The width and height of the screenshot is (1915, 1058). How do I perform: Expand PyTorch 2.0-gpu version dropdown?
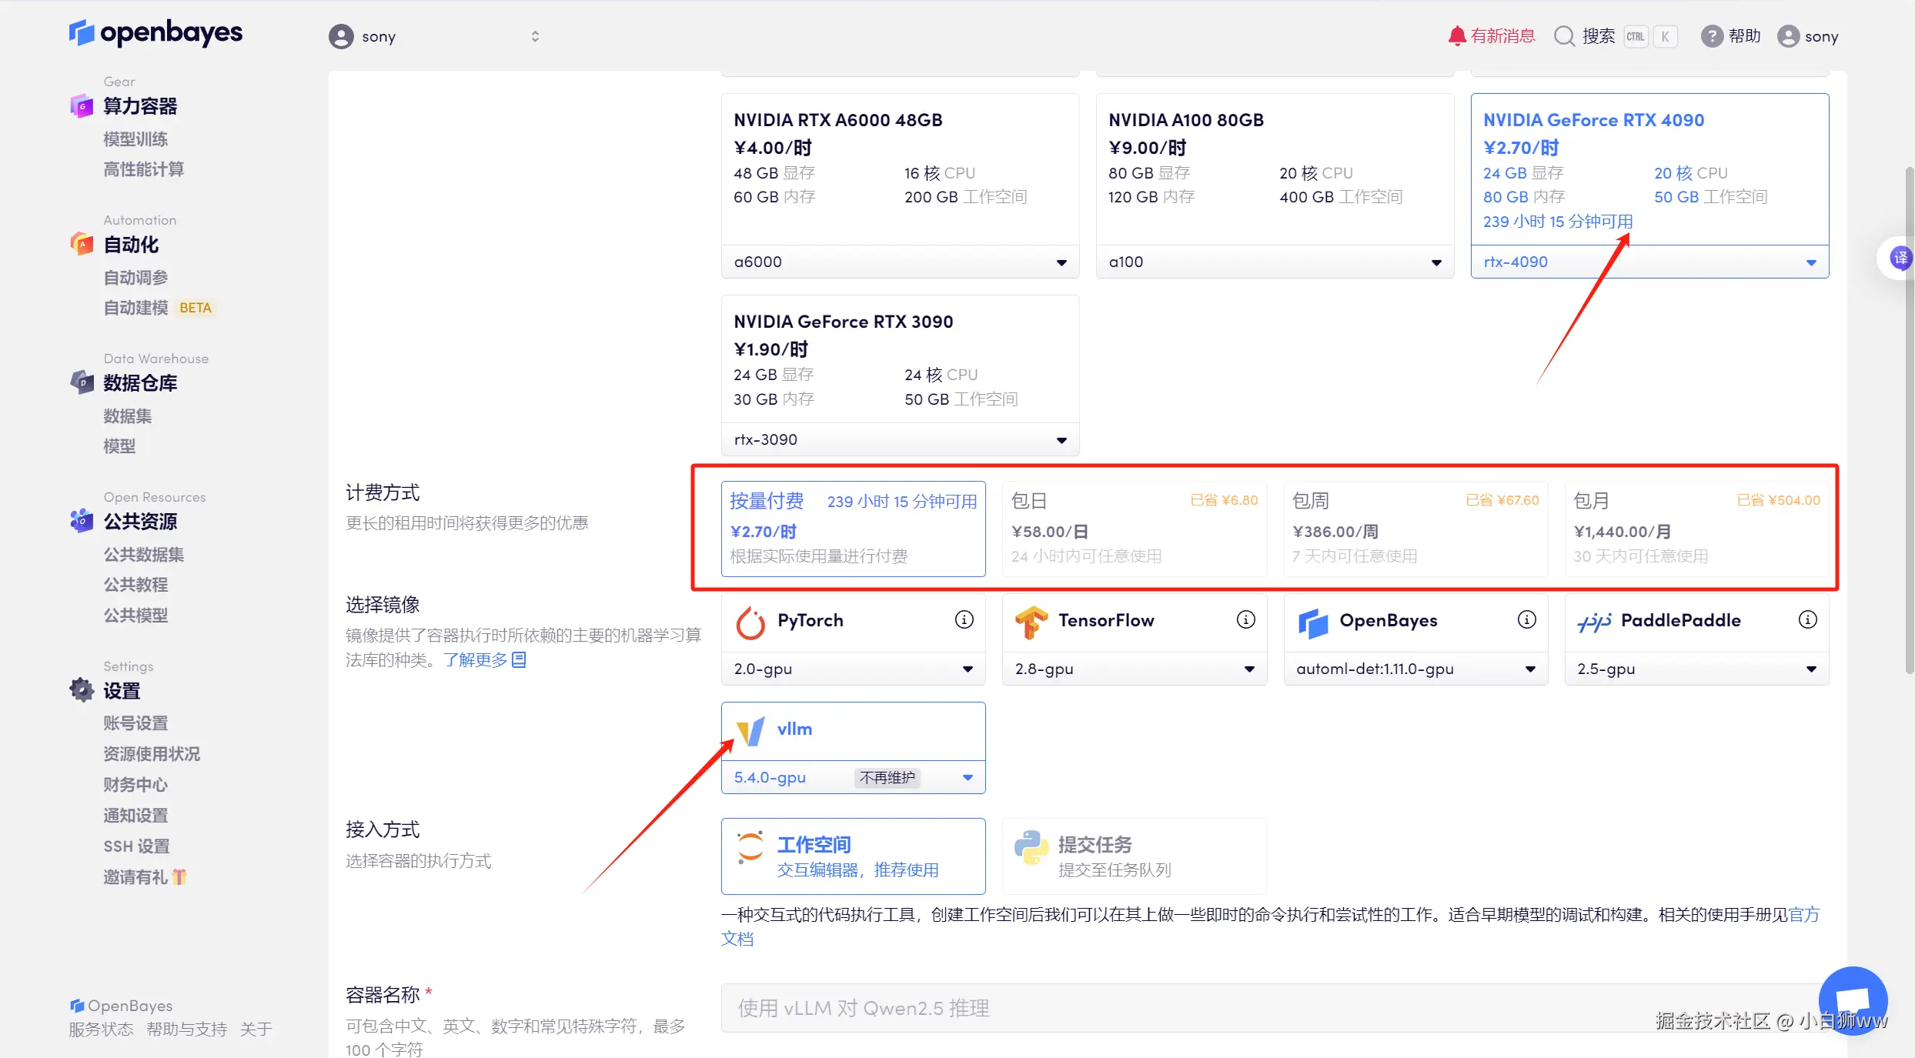tap(853, 669)
